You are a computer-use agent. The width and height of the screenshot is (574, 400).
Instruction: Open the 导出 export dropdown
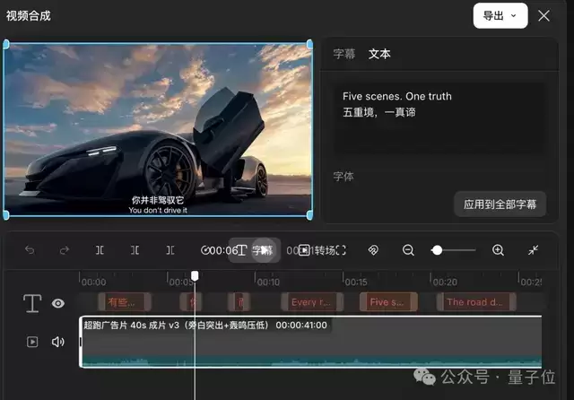500,16
